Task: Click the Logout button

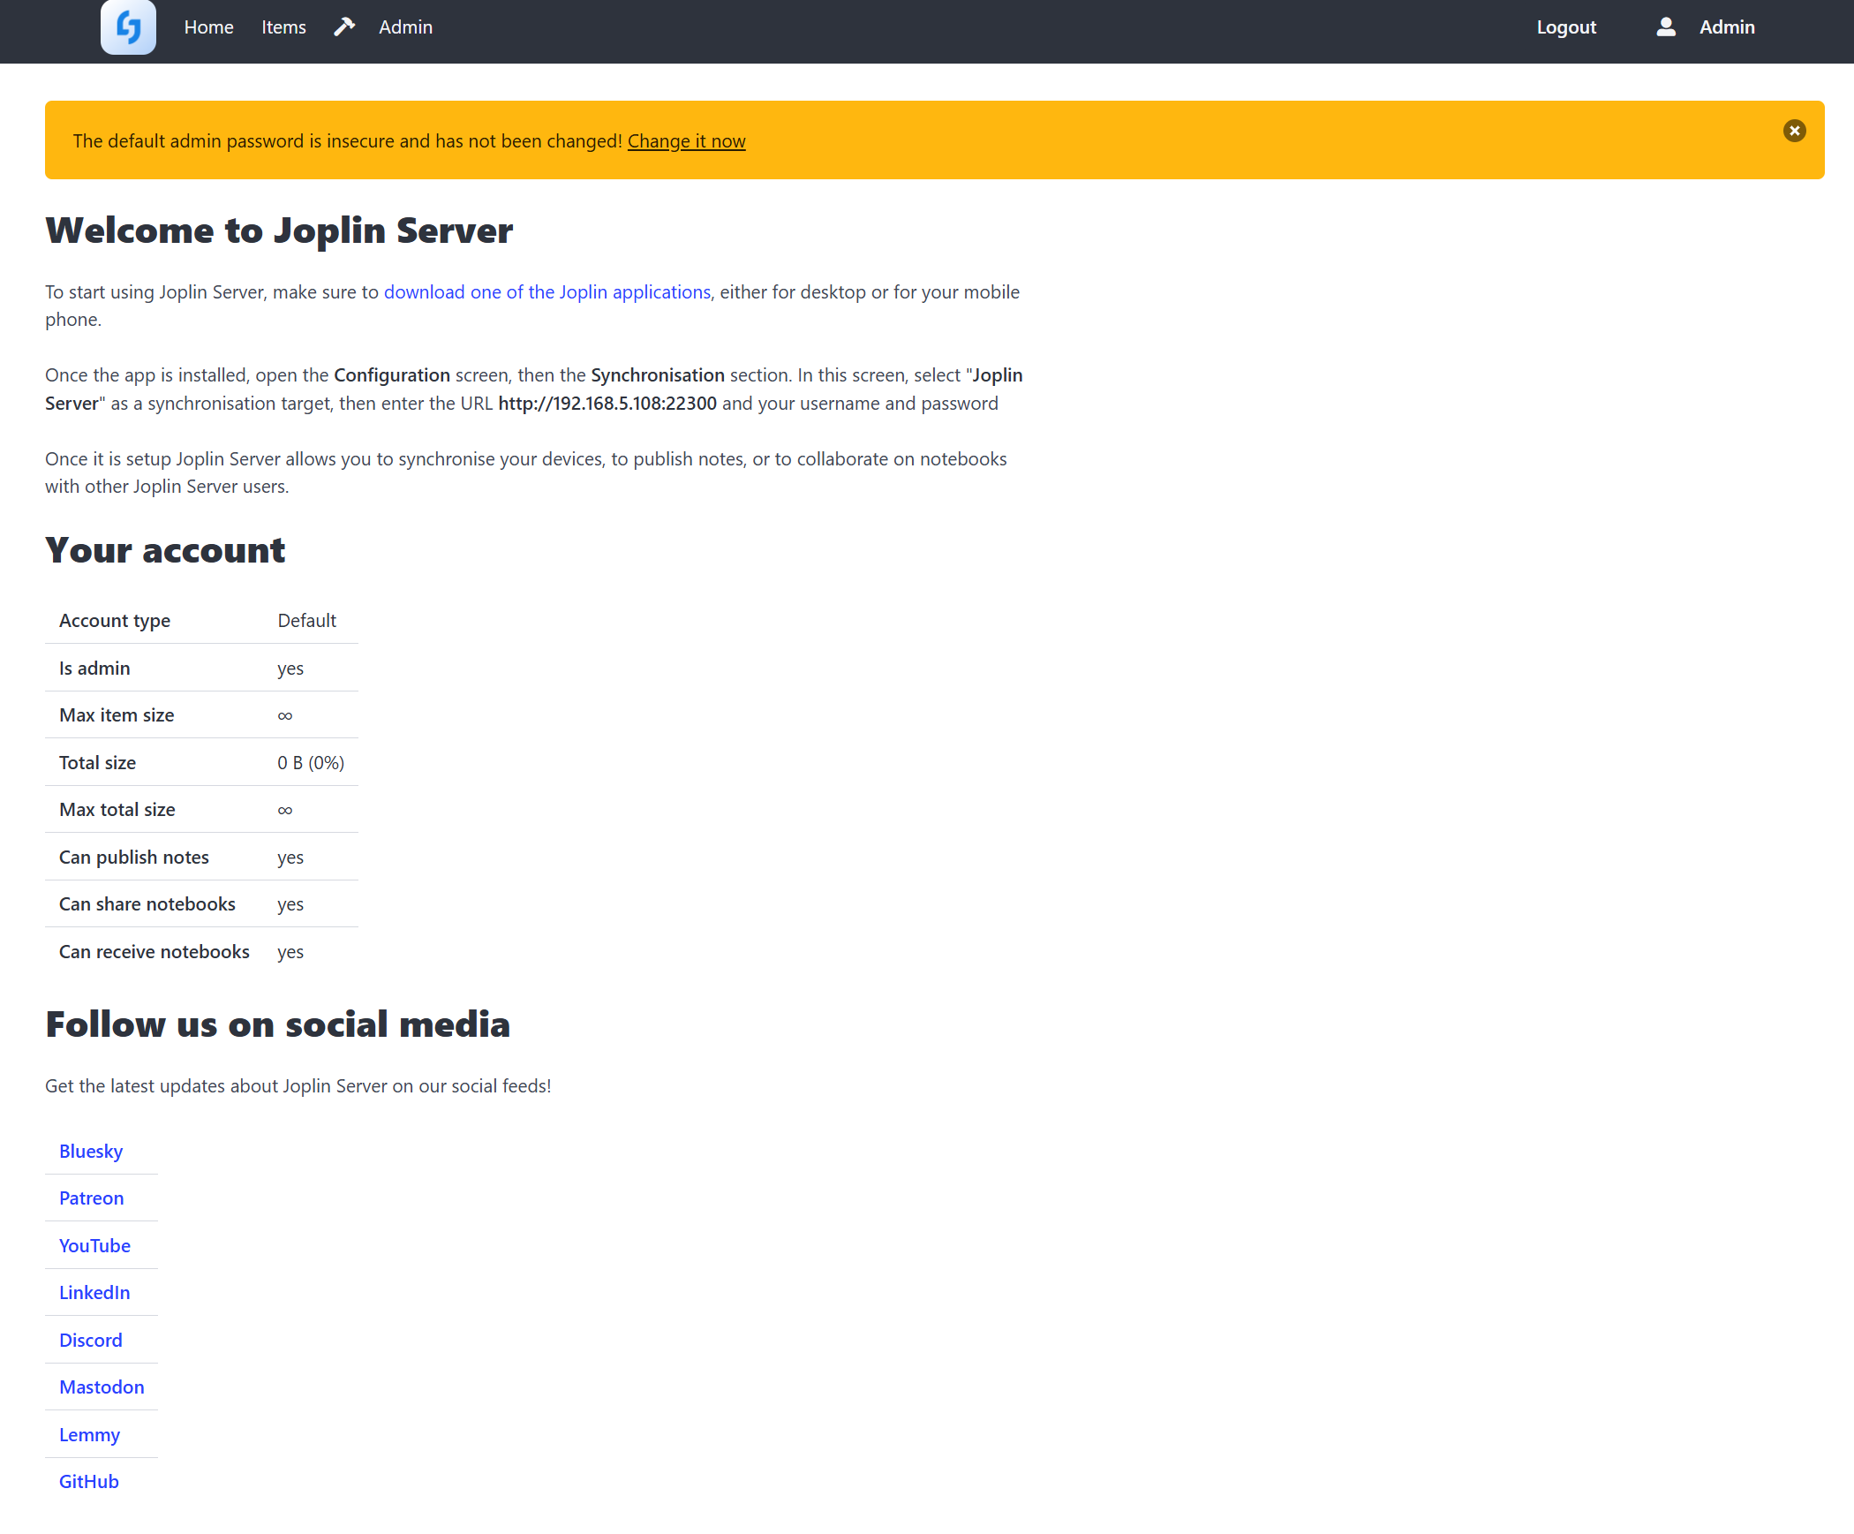Action: click(x=1565, y=27)
